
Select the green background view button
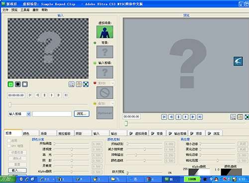click(x=11, y=84)
